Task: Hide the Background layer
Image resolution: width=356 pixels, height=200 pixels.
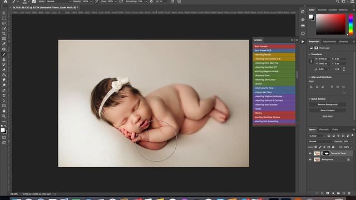Action: point(310,159)
